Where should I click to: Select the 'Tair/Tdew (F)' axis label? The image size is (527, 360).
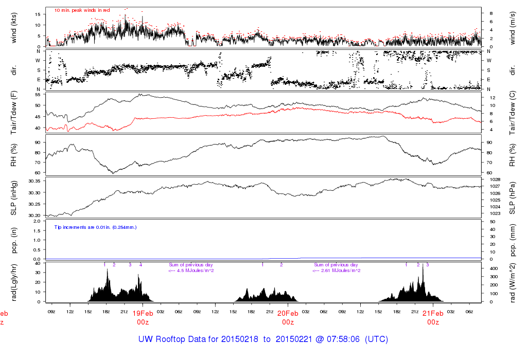coord(14,113)
